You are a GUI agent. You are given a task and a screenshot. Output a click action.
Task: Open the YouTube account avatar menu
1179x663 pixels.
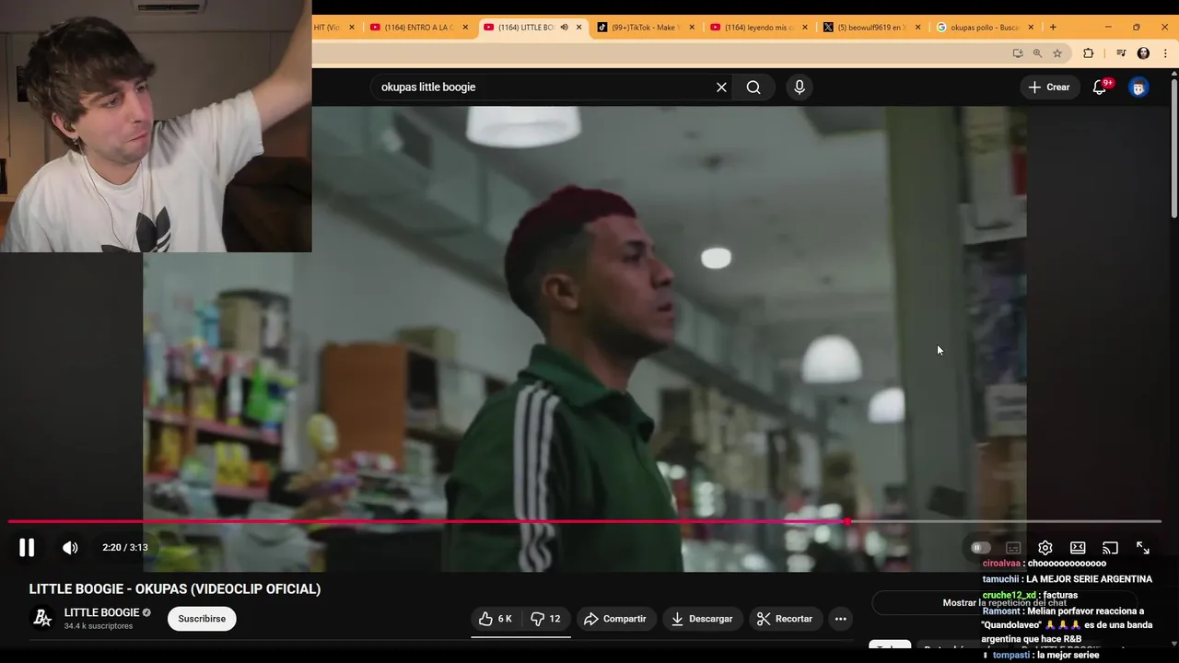pos(1139,87)
